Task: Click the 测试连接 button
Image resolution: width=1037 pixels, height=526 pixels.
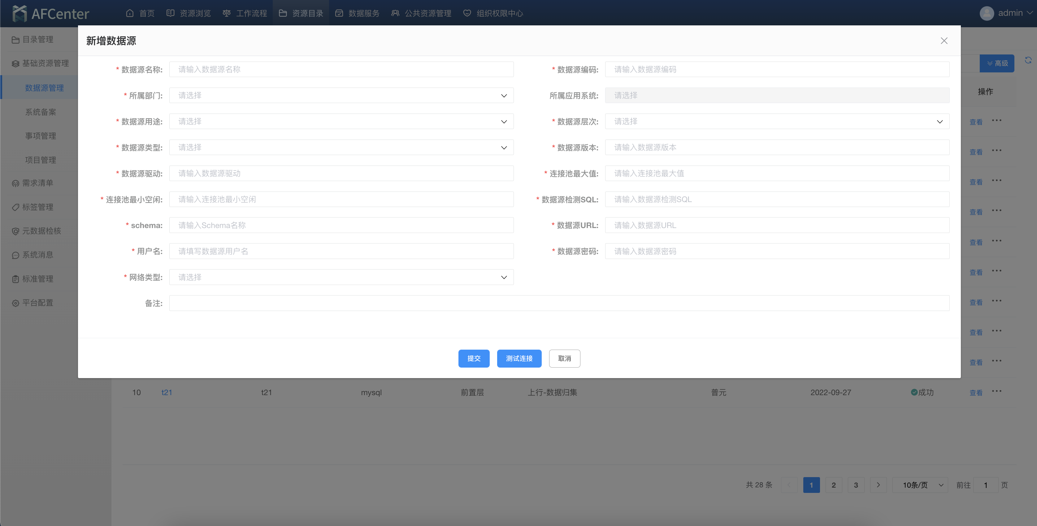Action: click(519, 358)
